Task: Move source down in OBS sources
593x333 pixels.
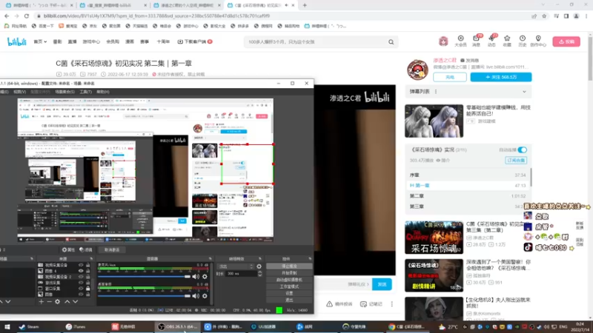Action: 76,302
